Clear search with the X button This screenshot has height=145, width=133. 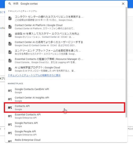click(x=123, y=4)
